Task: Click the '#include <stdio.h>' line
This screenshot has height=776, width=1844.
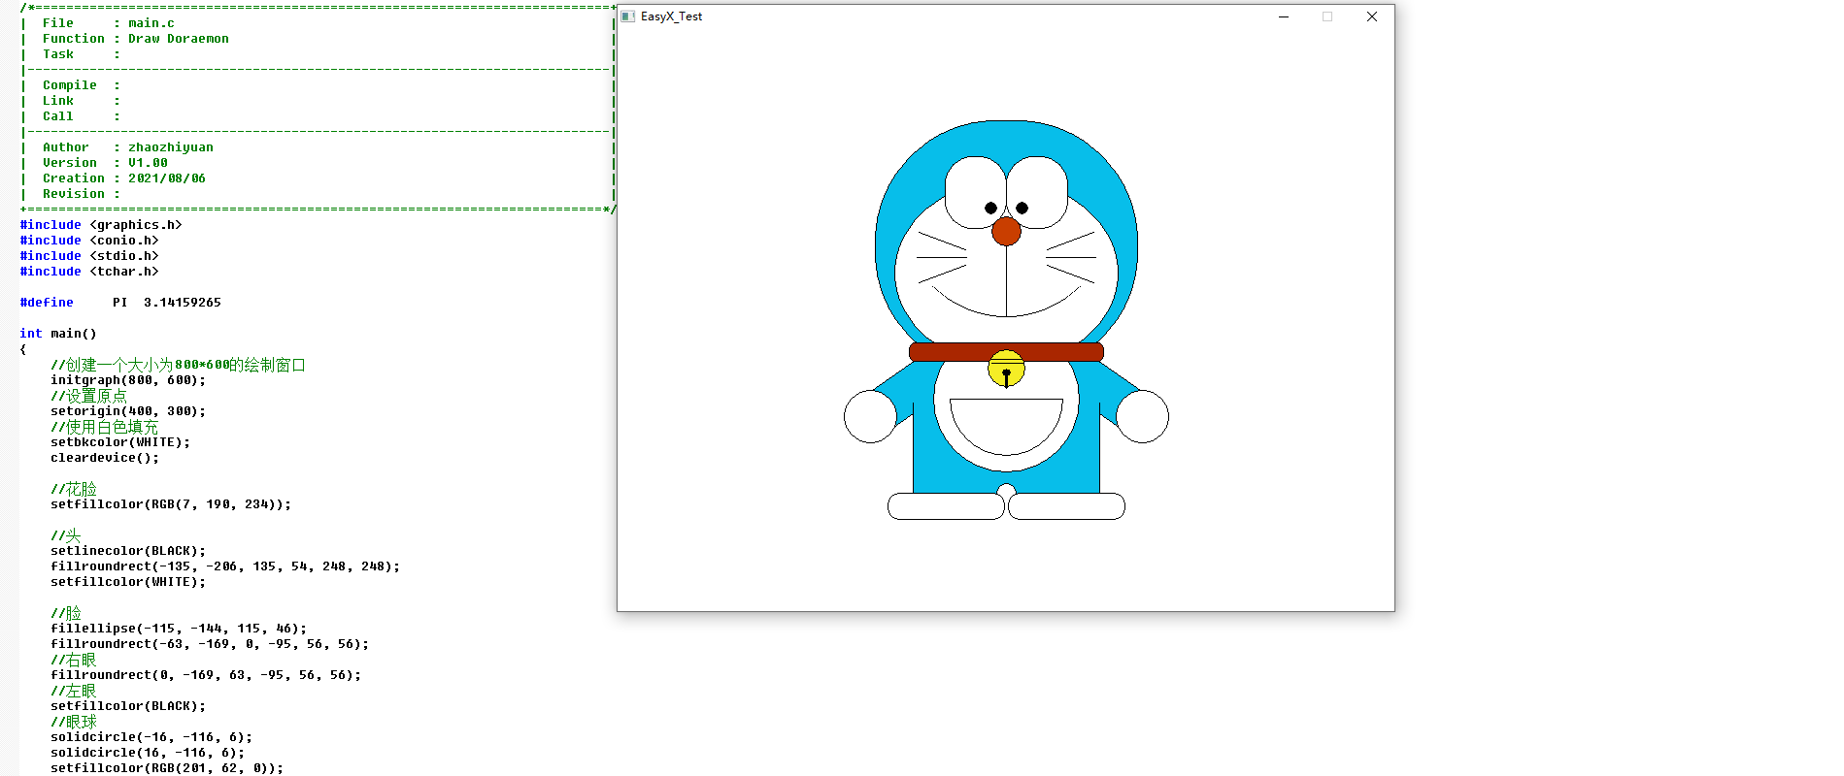Action: [89, 256]
